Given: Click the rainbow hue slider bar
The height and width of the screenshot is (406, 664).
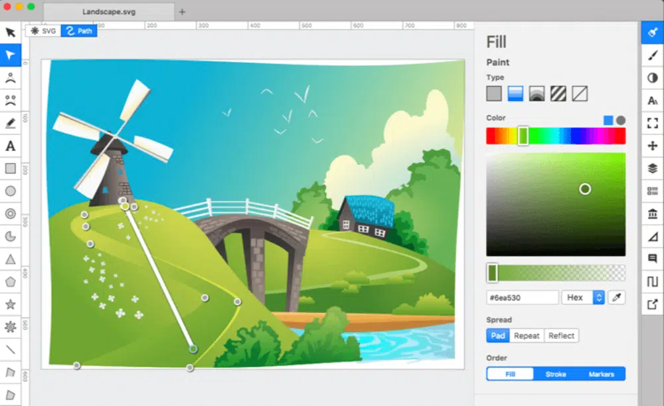Looking at the screenshot, I should [x=556, y=136].
